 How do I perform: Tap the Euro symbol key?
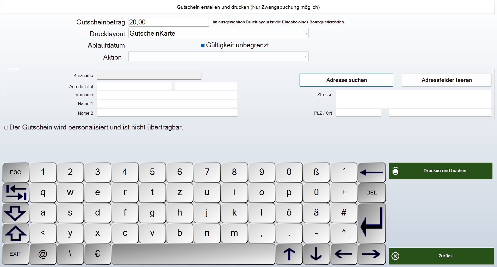coord(97,254)
